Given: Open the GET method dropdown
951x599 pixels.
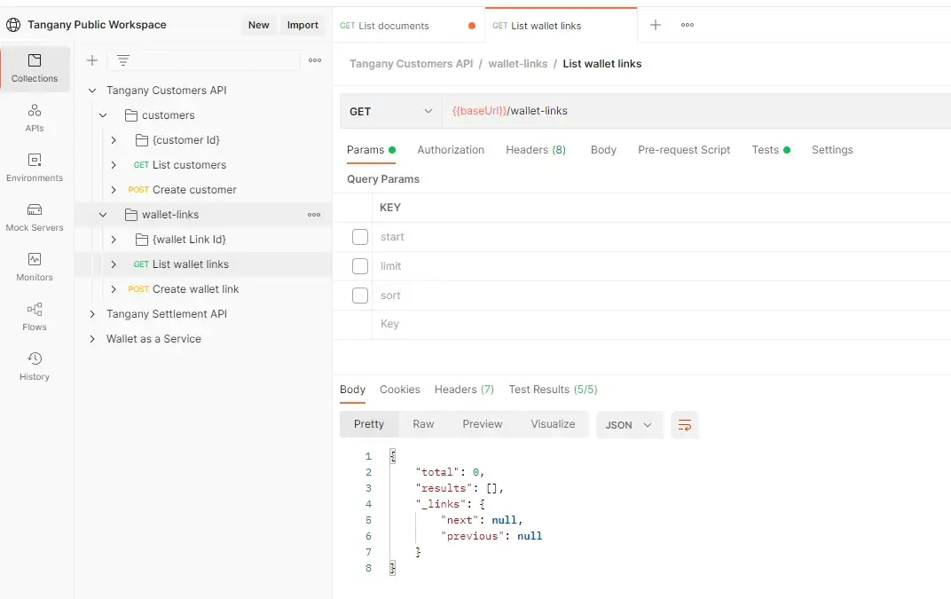Looking at the screenshot, I should coord(391,111).
